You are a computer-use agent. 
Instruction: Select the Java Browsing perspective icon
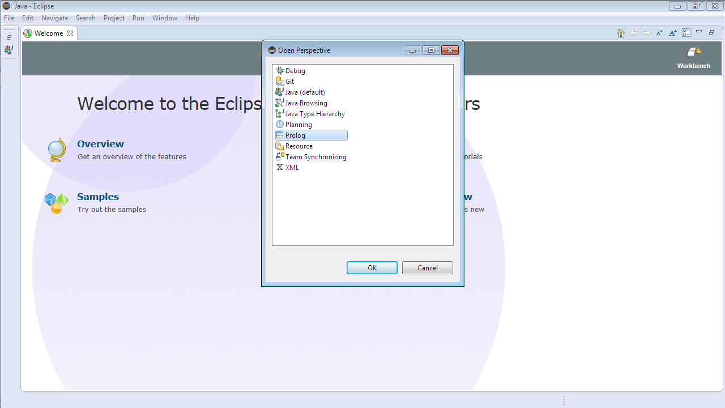280,103
